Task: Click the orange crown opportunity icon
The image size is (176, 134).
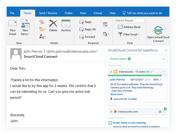Action: tap(115, 72)
